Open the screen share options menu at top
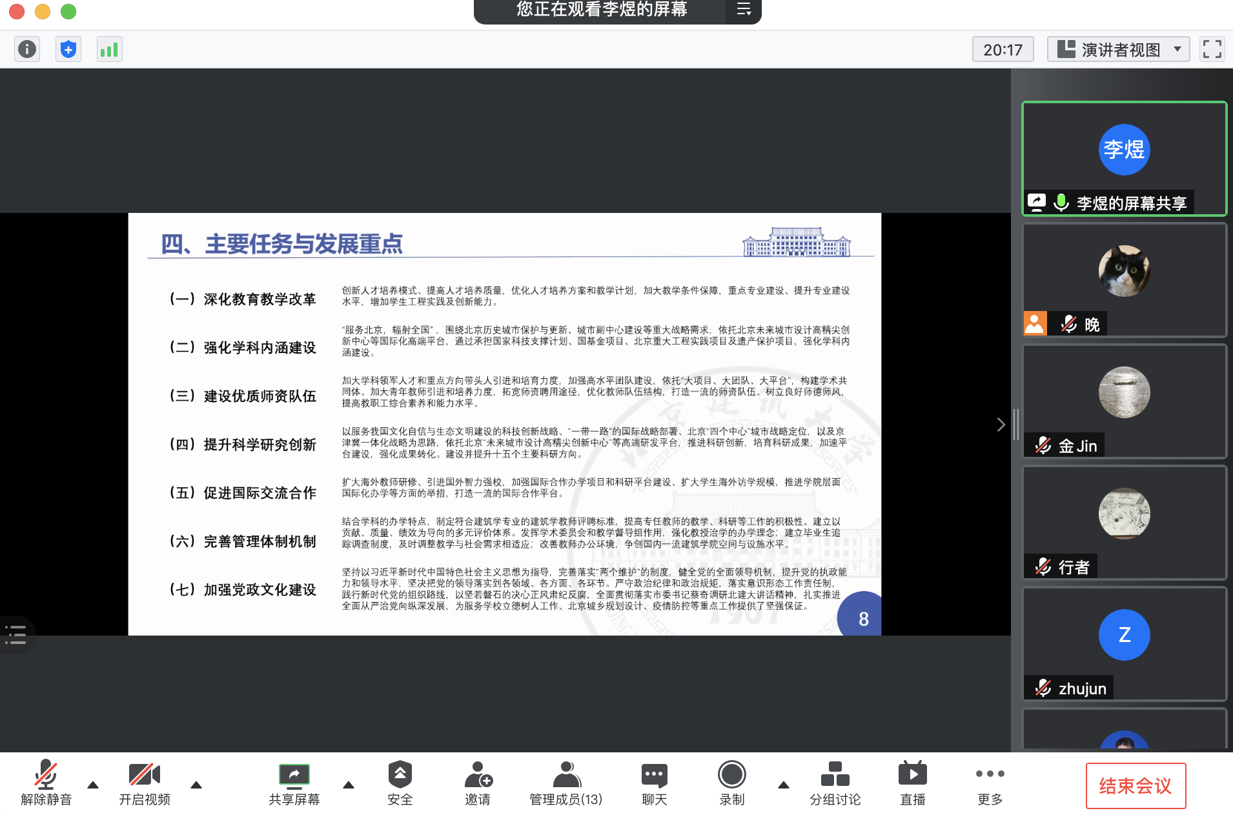The width and height of the screenshot is (1233, 813). pos(744,10)
